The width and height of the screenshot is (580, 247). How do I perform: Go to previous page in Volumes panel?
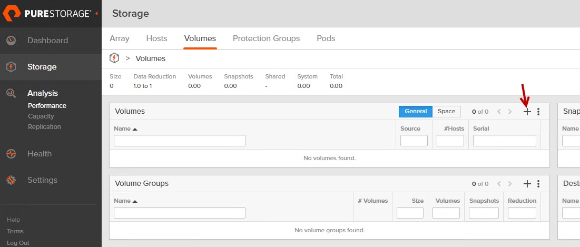(499, 112)
